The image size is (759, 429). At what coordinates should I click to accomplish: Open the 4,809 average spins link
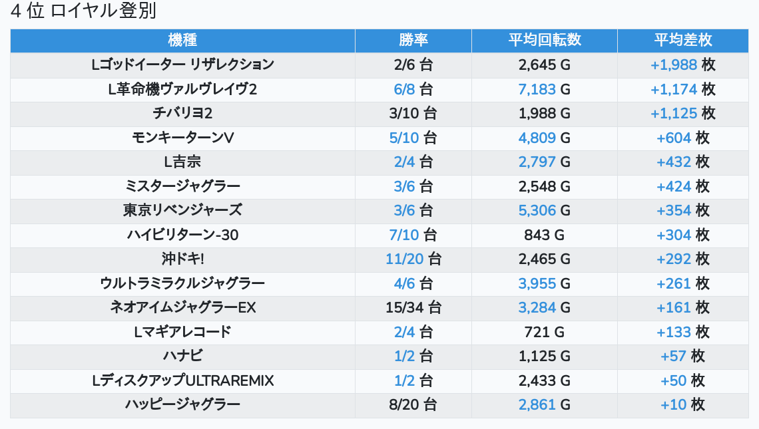coord(537,138)
